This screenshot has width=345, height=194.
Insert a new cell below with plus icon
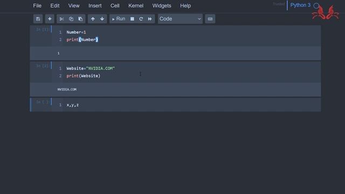50,19
